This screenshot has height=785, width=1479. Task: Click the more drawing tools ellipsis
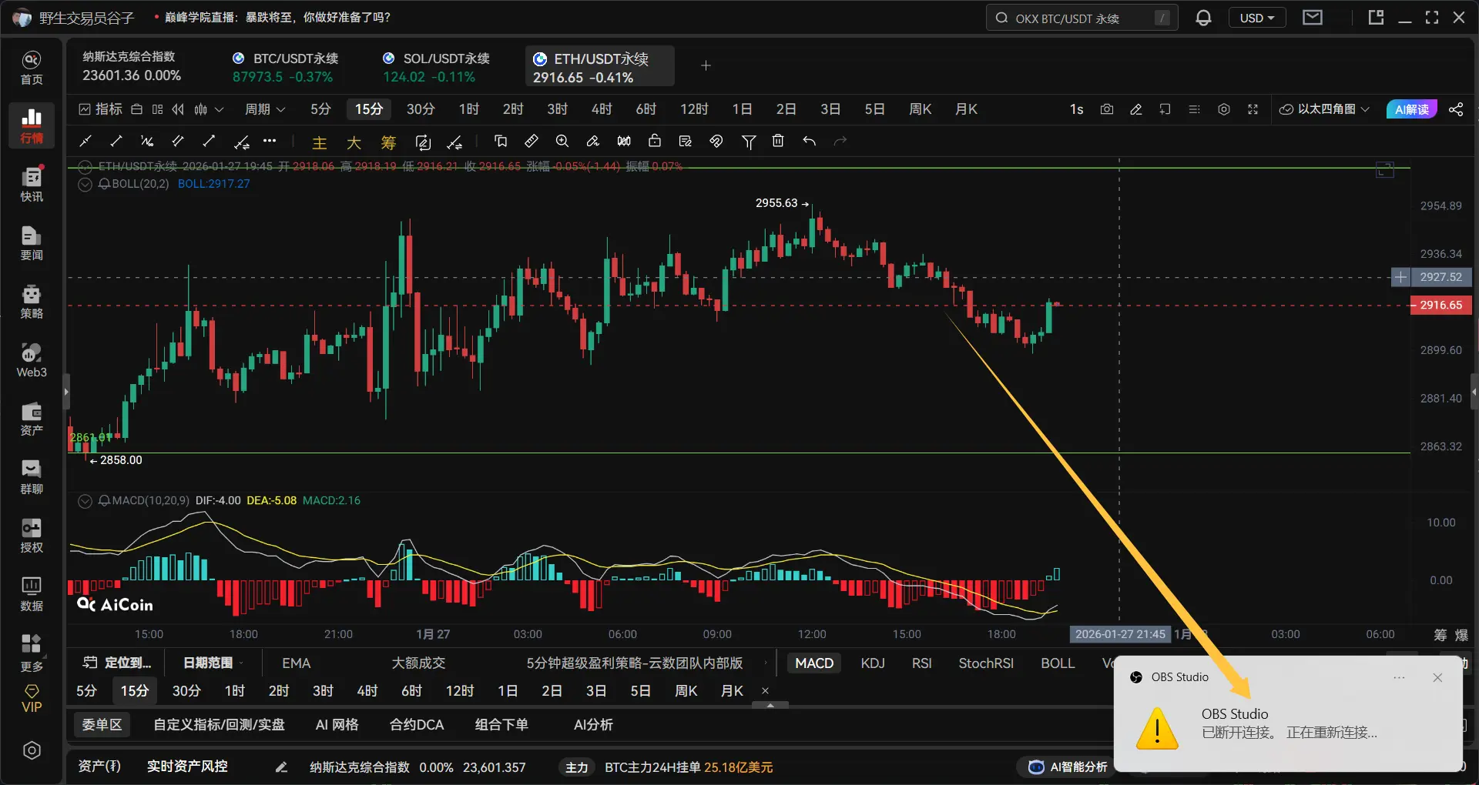tap(270, 141)
